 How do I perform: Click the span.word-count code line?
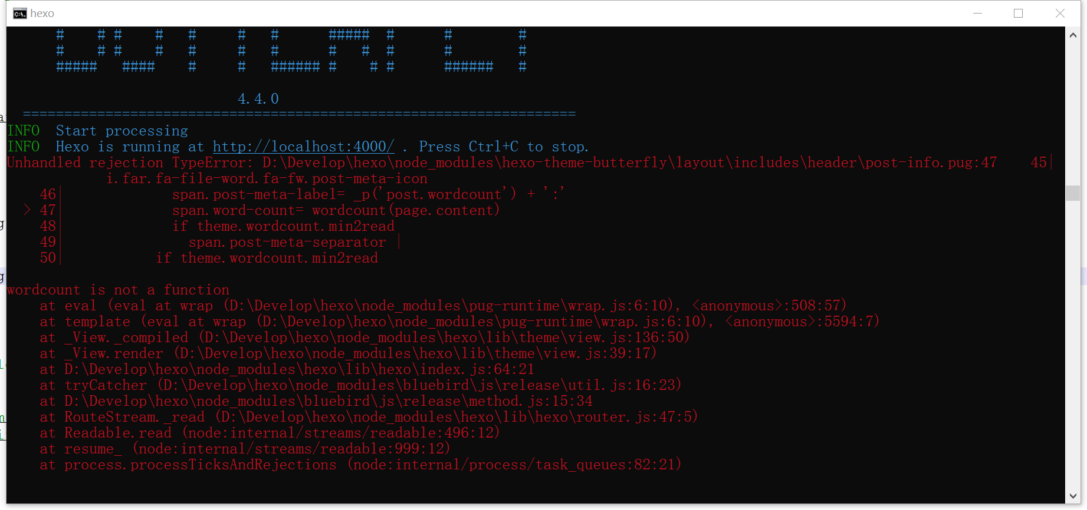pyautogui.click(x=336, y=210)
